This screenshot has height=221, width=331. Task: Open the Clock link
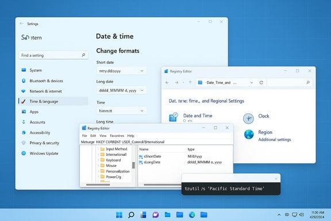pos(264,116)
